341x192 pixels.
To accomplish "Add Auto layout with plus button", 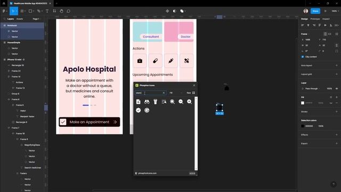I will pyautogui.click(x=337, y=65).
